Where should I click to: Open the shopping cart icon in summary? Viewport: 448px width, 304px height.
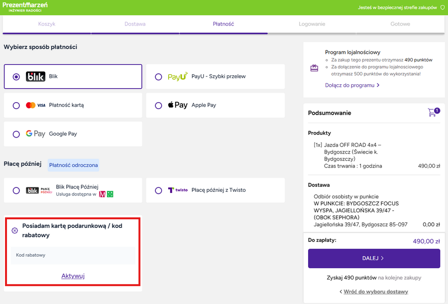tap(433, 113)
